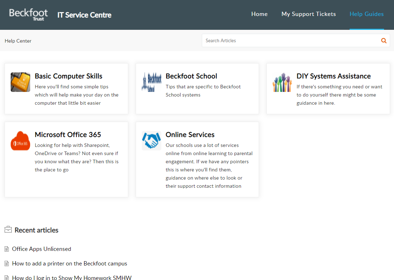Open the Show My Homework login article
Image resolution: width=394 pixels, height=280 pixels.
(72, 278)
